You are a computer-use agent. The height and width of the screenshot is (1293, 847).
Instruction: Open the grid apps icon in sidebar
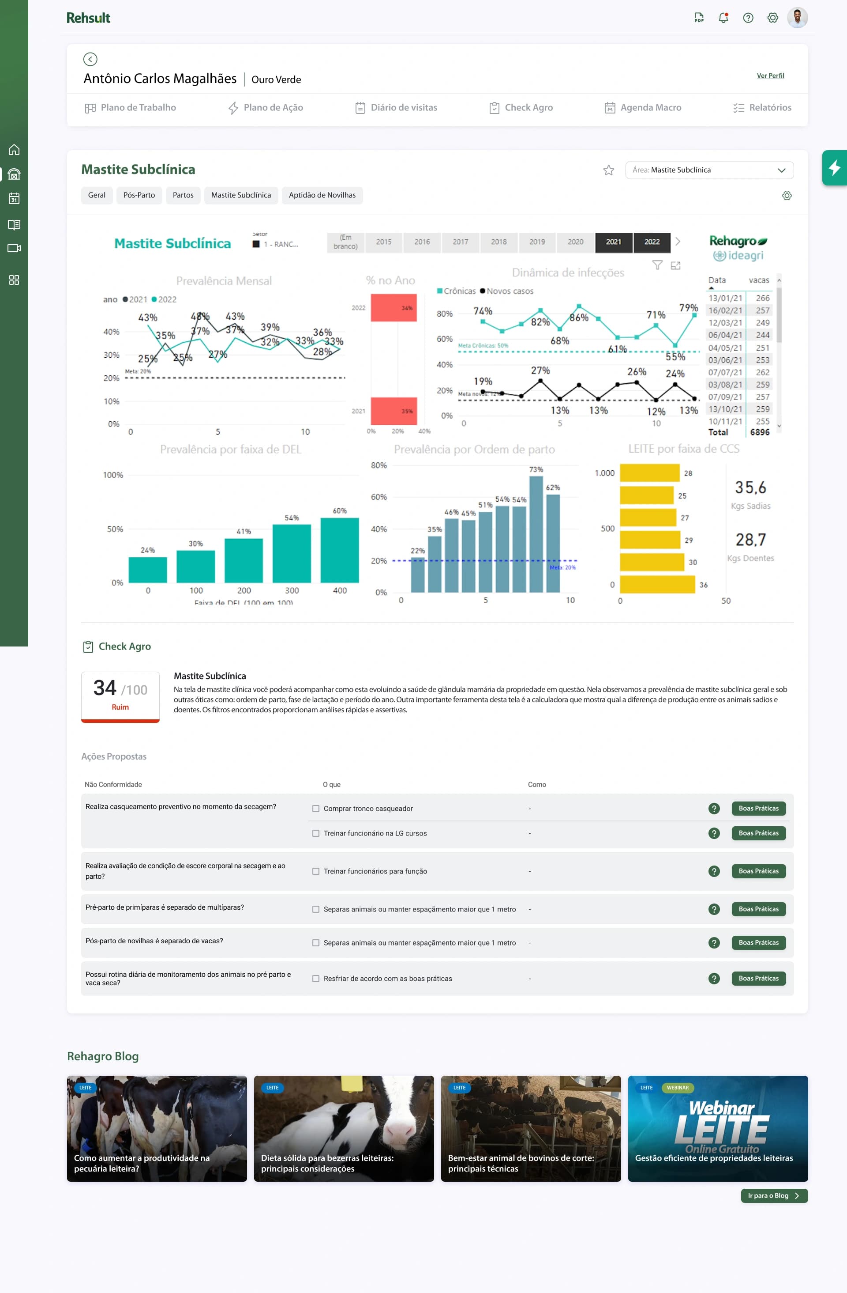[x=14, y=280]
